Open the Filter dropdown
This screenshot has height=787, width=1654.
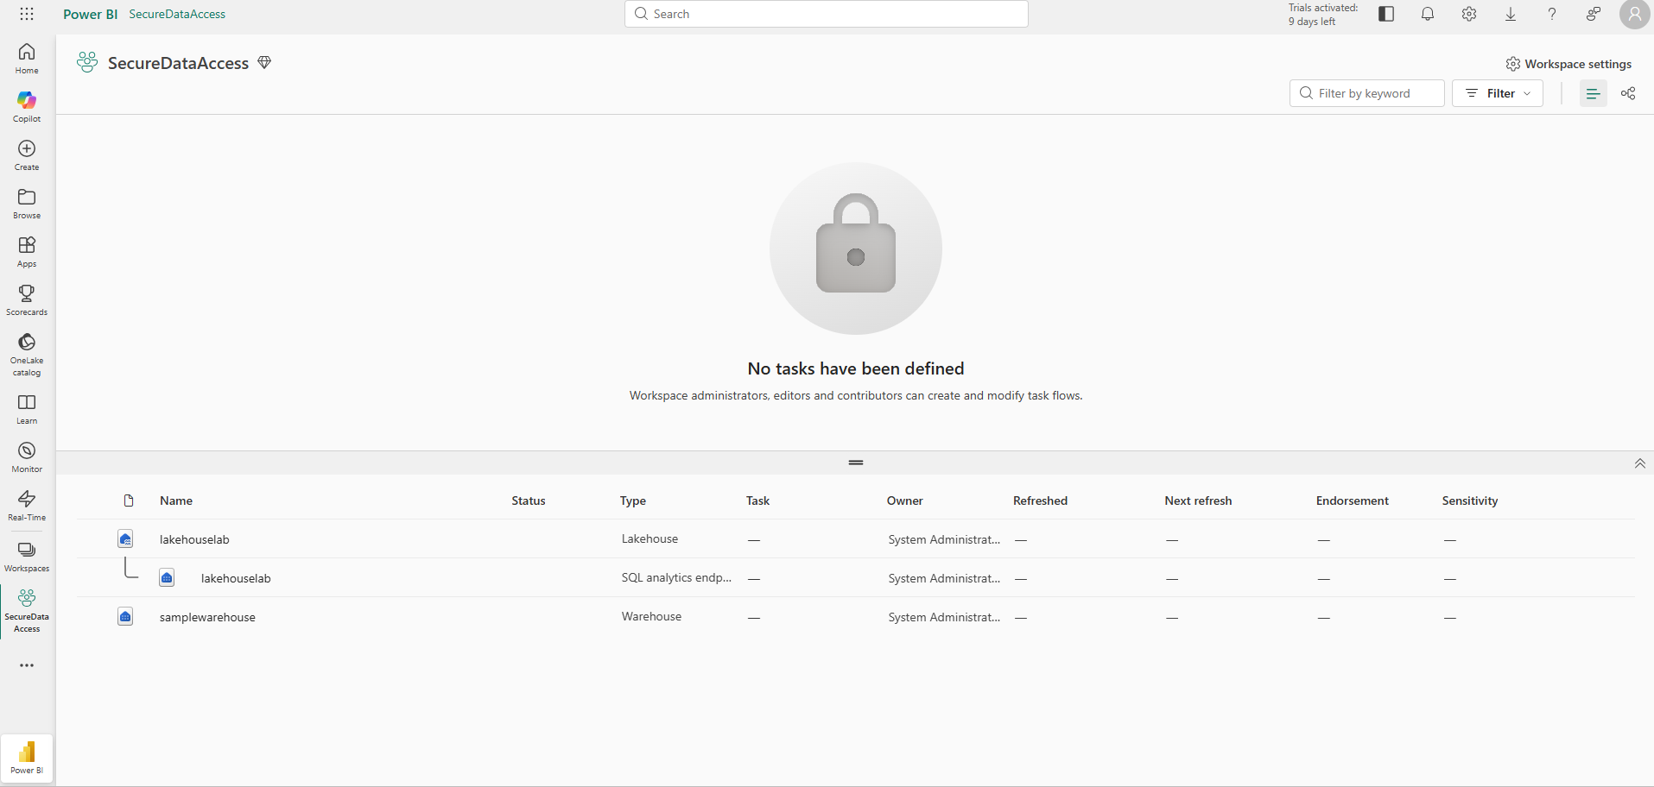coord(1498,93)
